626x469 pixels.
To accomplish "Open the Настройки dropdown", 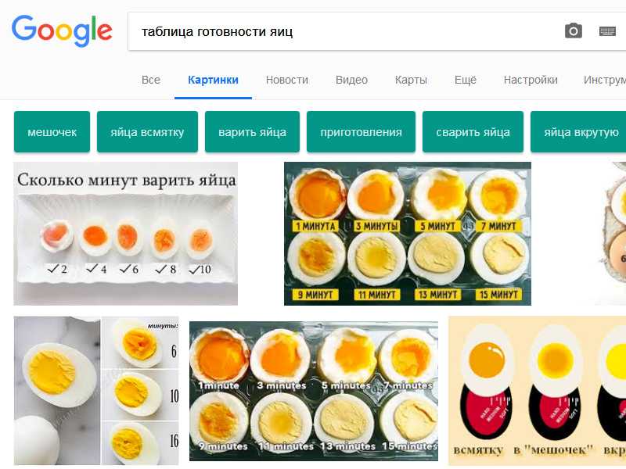I will tap(531, 80).
